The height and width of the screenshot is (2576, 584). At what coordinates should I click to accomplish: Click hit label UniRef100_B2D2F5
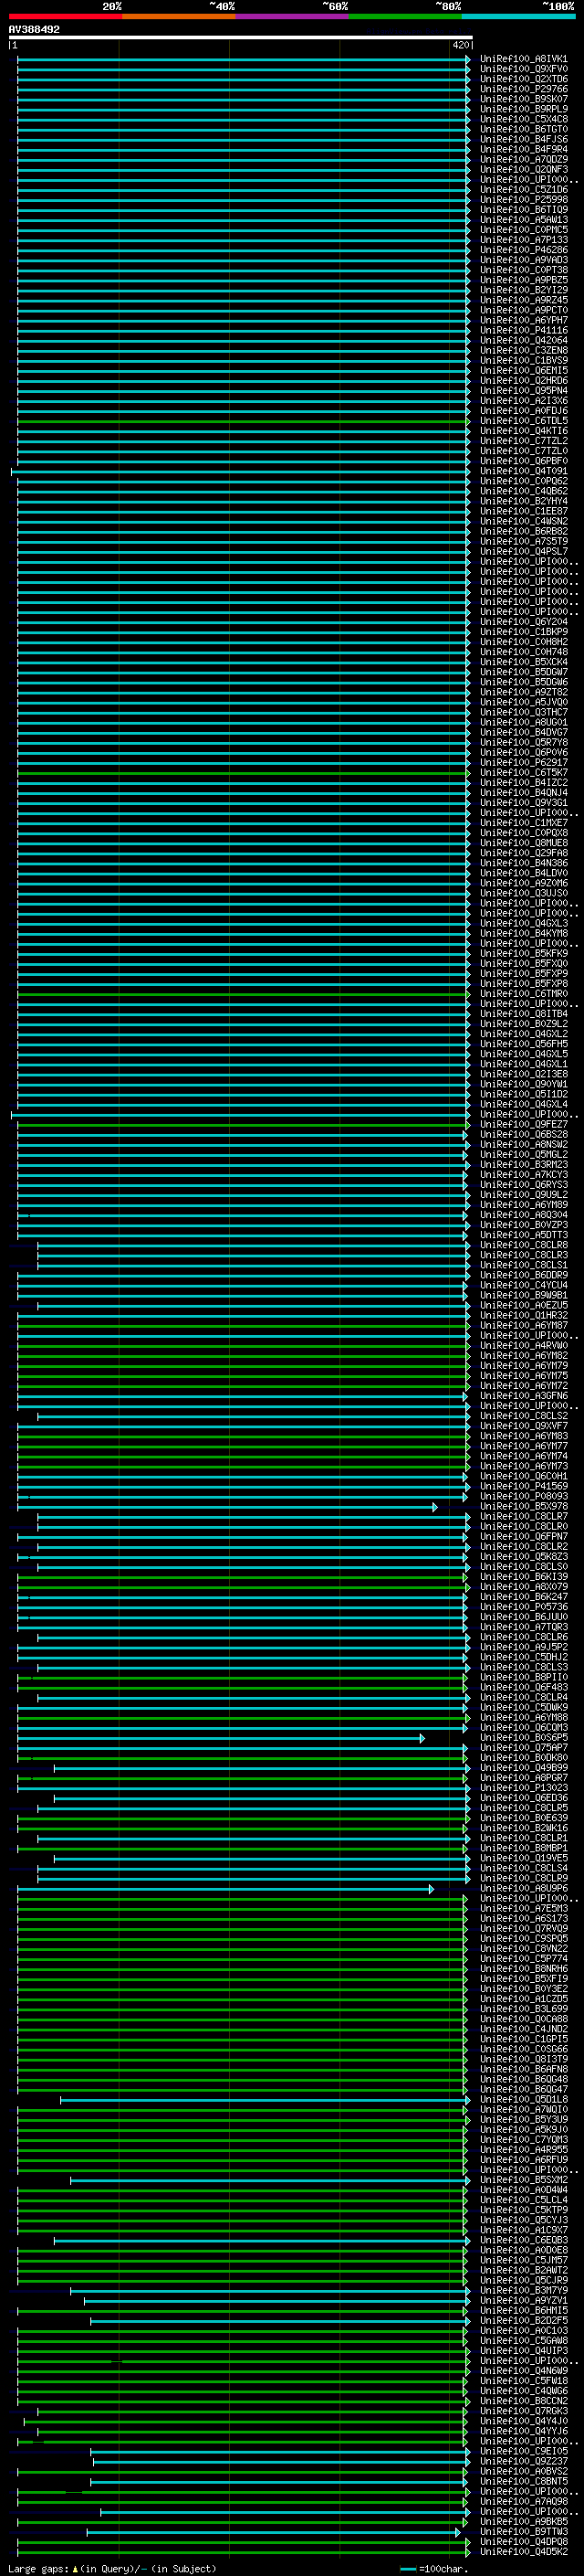523,2321
